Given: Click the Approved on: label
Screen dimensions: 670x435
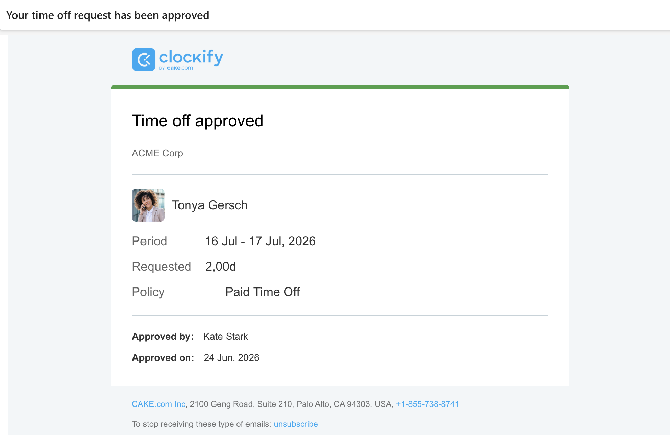Looking at the screenshot, I should tap(163, 358).
